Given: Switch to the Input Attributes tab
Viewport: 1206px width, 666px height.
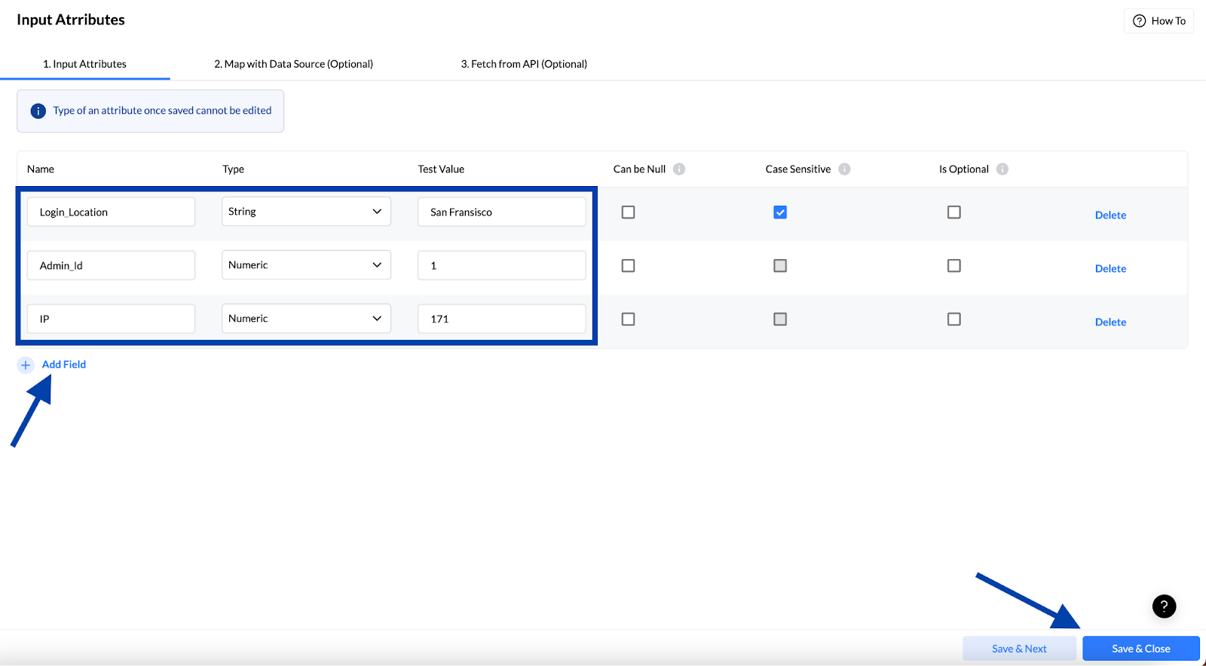Looking at the screenshot, I should pyautogui.click(x=84, y=64).
